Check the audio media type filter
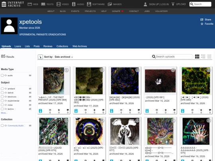 (x=2, y=76)
